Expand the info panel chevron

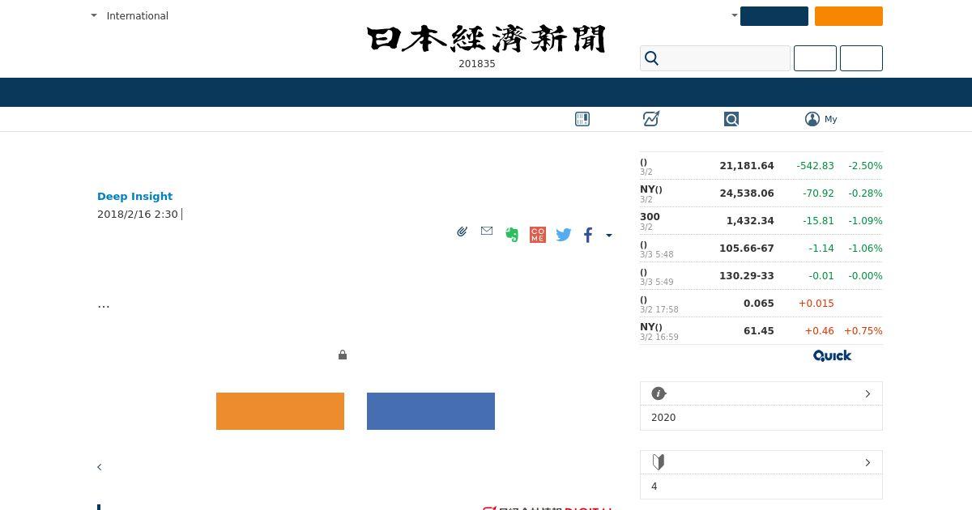[x=868, y=393]
